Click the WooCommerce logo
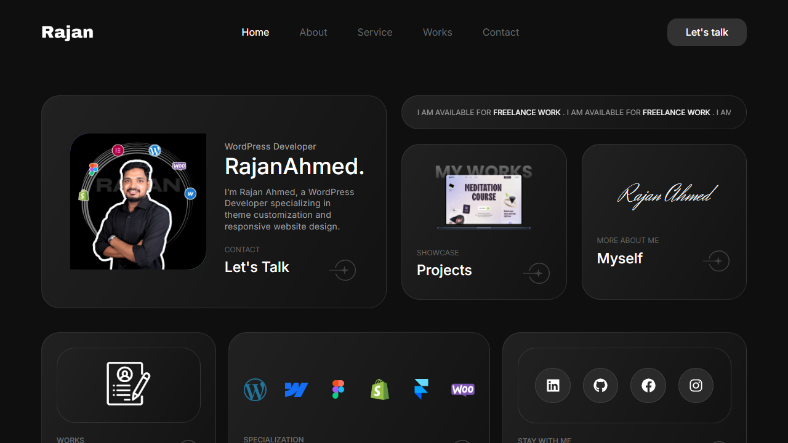This screenshot has width=788, height=443. 463,389
